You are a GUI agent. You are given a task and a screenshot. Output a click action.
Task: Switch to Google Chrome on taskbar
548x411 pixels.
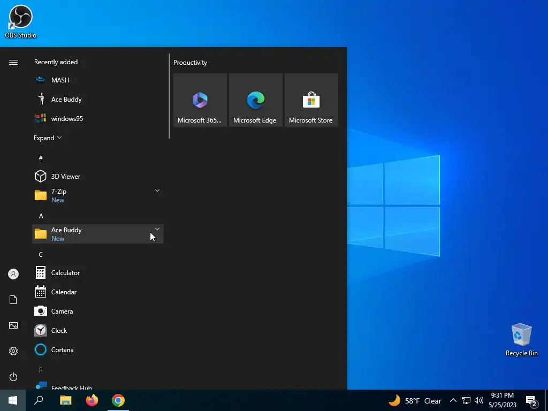point(118,400)
